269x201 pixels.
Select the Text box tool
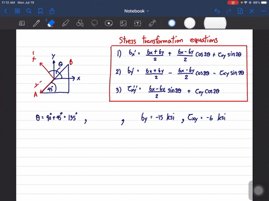coord(138,23)
